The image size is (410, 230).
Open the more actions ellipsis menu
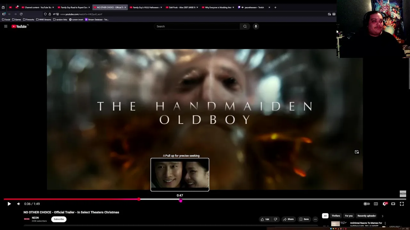(315, 219)
